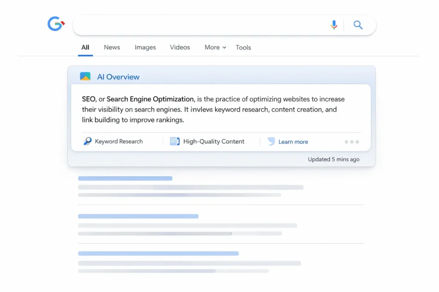Open the Tools menu
Image resolution: width=439 pixels, height=292 pixels.
pos(243,47)
